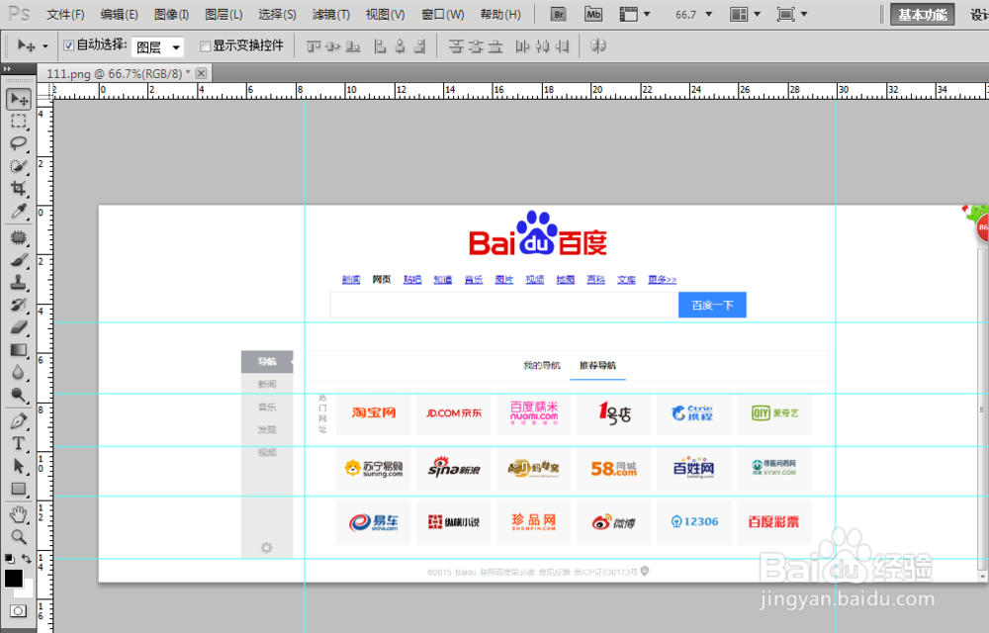Viewport: 989px width, 633px height.
Task: Open the 窗口(W) menu
Action: 442,14
